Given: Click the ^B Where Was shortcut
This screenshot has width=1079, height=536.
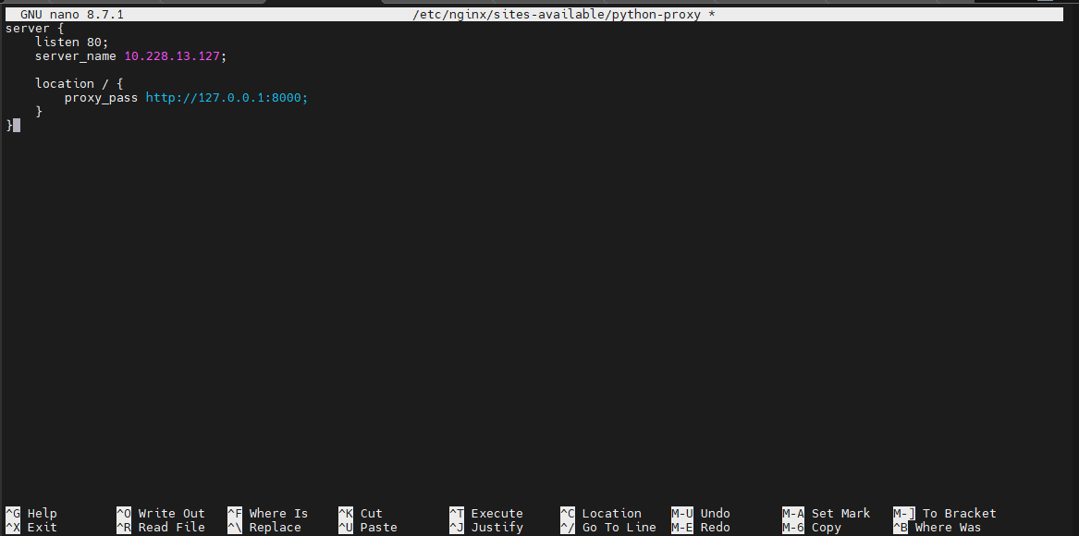Looking at the screenshot, I should 938,528.
